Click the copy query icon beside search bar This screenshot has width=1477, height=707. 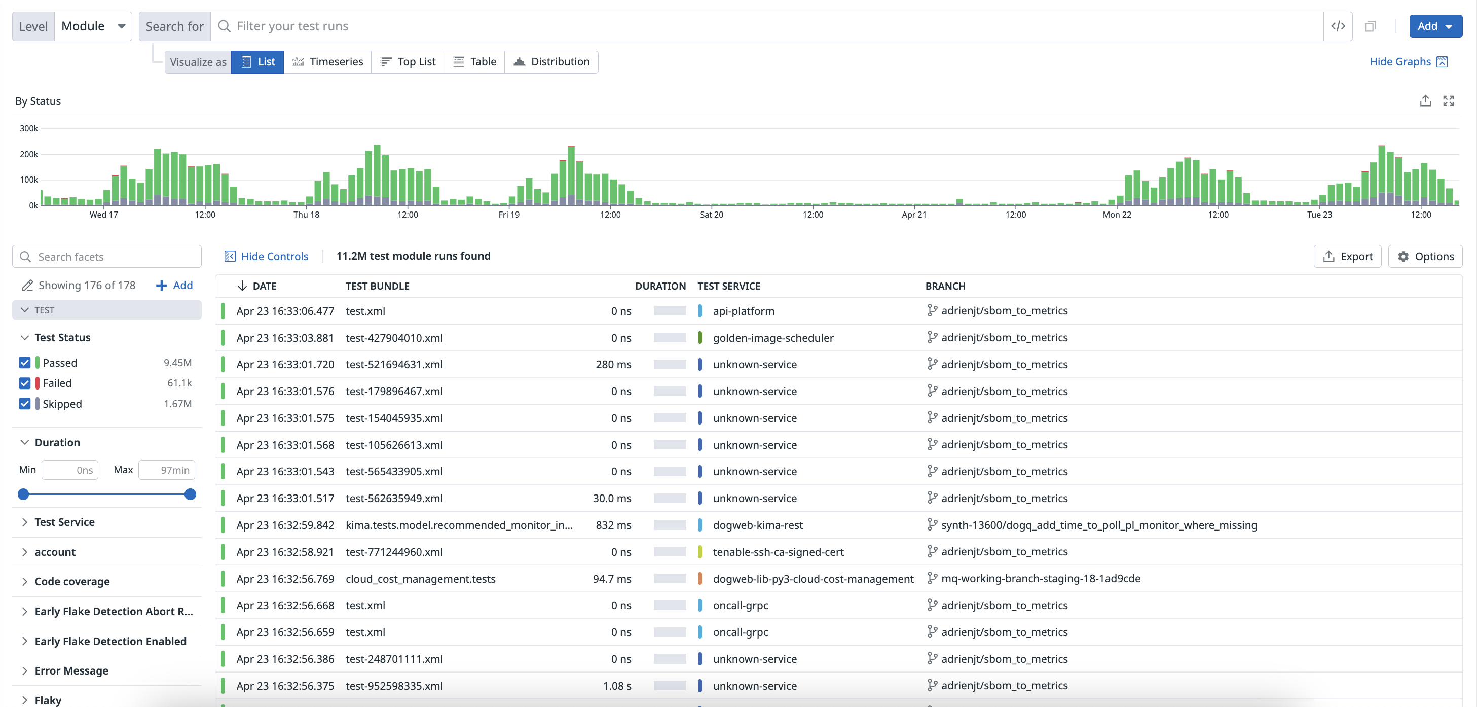1370,26
